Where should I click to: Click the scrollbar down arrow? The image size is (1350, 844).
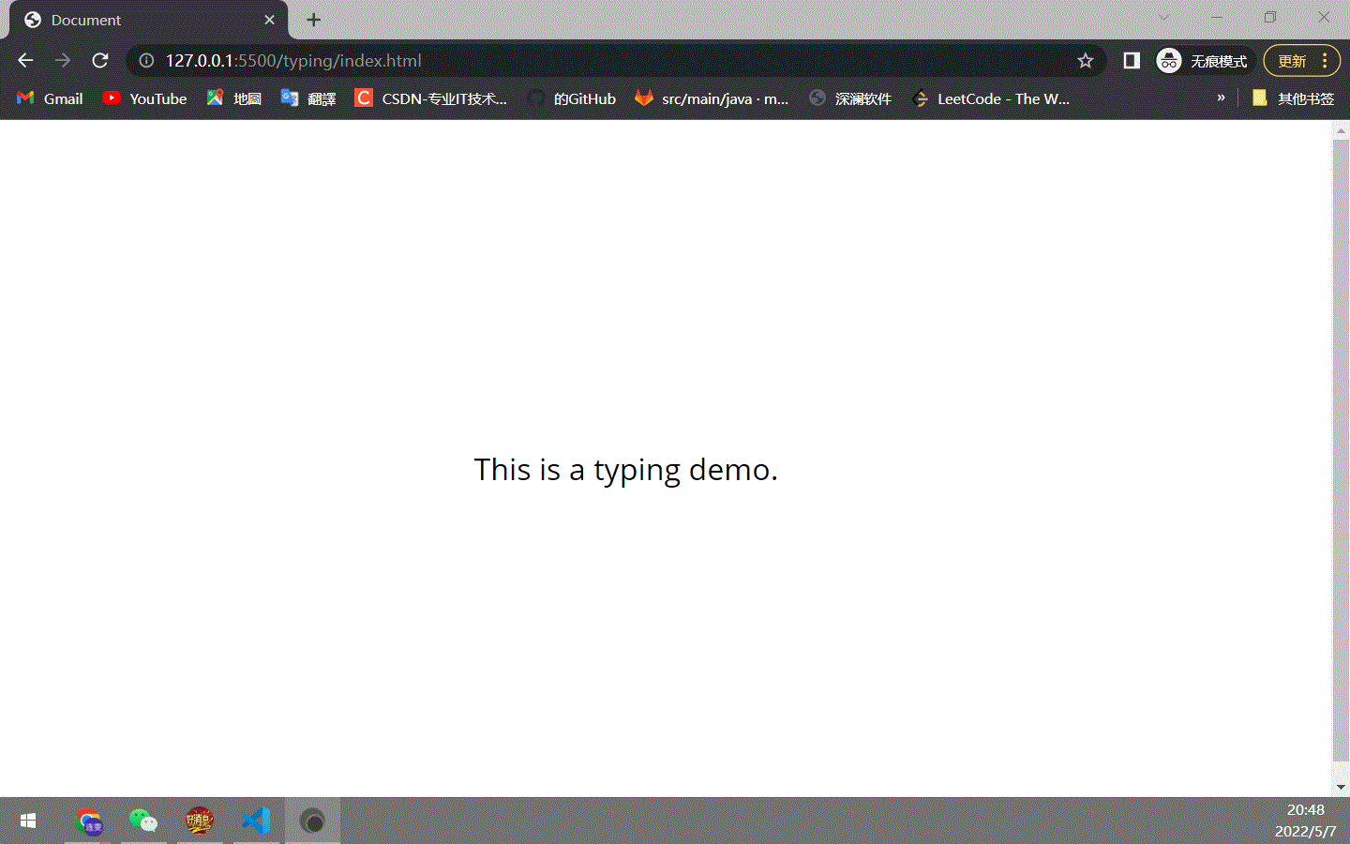coord(1342,788)
